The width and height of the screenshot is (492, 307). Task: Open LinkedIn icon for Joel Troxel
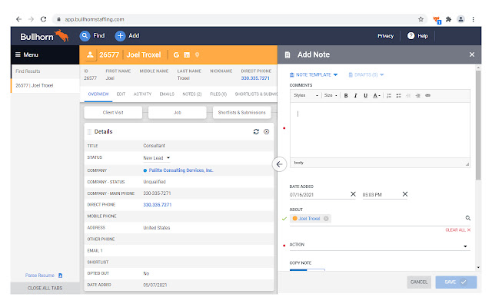click(x=187, y=54)
